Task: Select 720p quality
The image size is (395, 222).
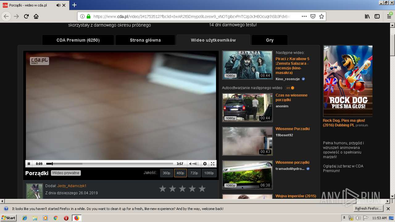Action: pos(194,173)
